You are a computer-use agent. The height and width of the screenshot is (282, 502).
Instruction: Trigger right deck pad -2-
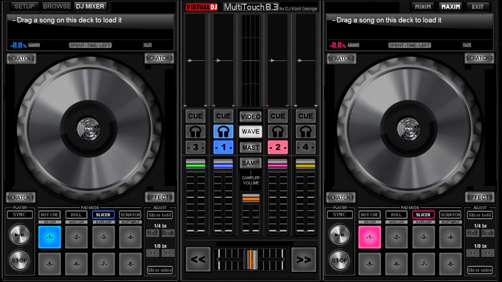396,237
